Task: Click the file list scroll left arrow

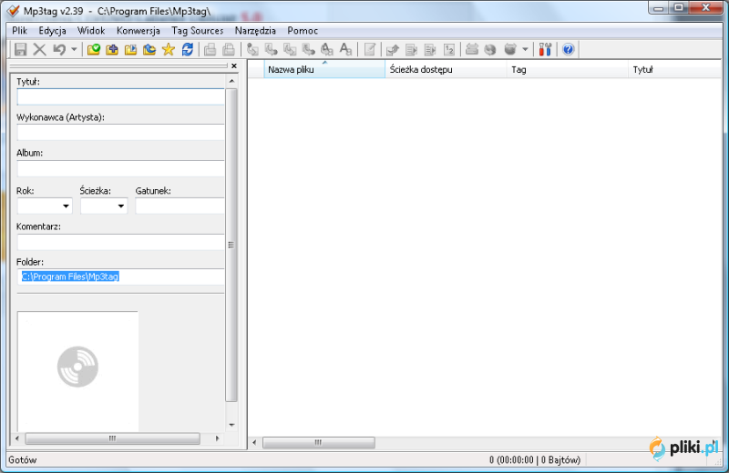Action: click(x=254, y=442)
